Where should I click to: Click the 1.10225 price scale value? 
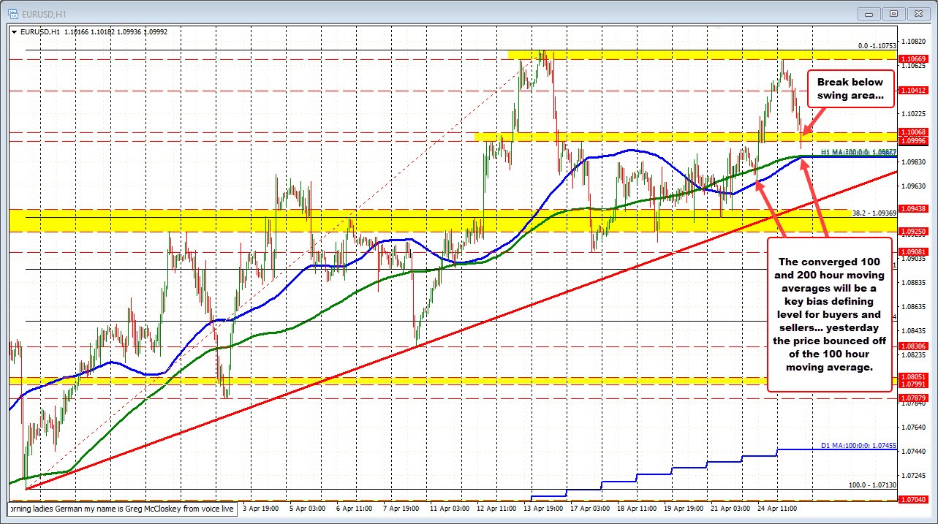914,114
